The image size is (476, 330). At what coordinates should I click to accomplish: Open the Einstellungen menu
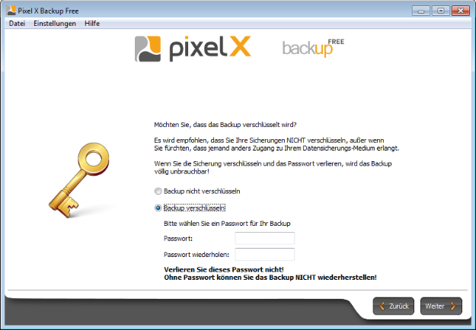click(x=55, y=24)
